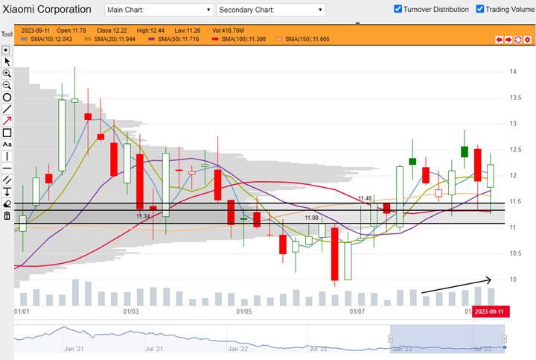Click the Vol:418.70M value

click(228, 31)
